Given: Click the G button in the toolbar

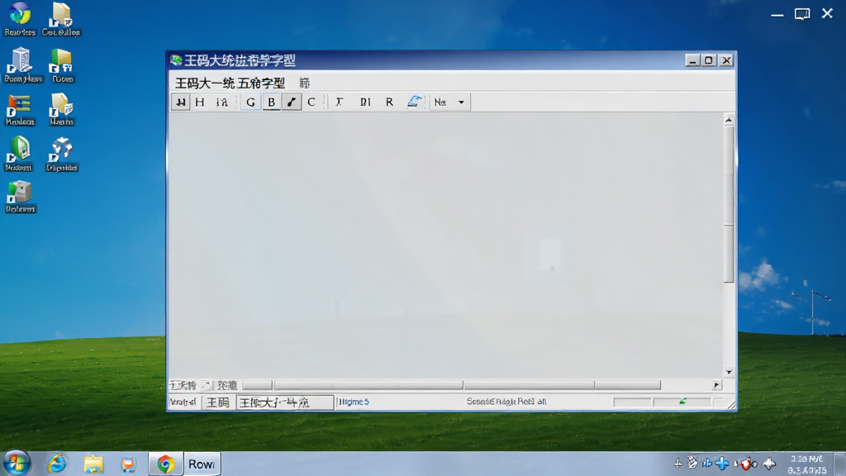Looking at the screenshot, I should click(250, 102).
